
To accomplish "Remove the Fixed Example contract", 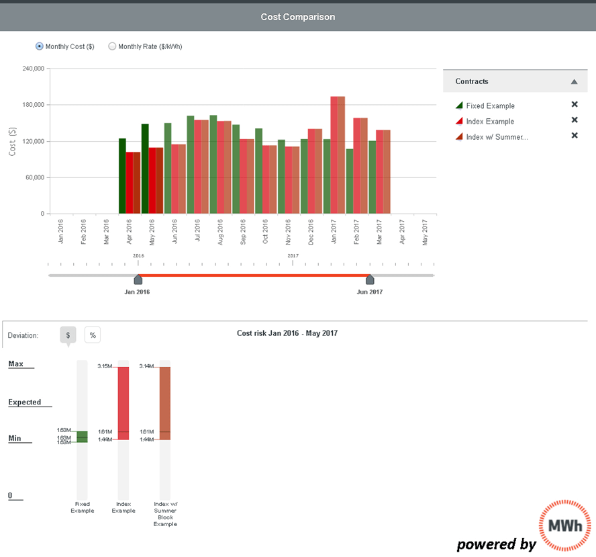I will tap(574, 105).
